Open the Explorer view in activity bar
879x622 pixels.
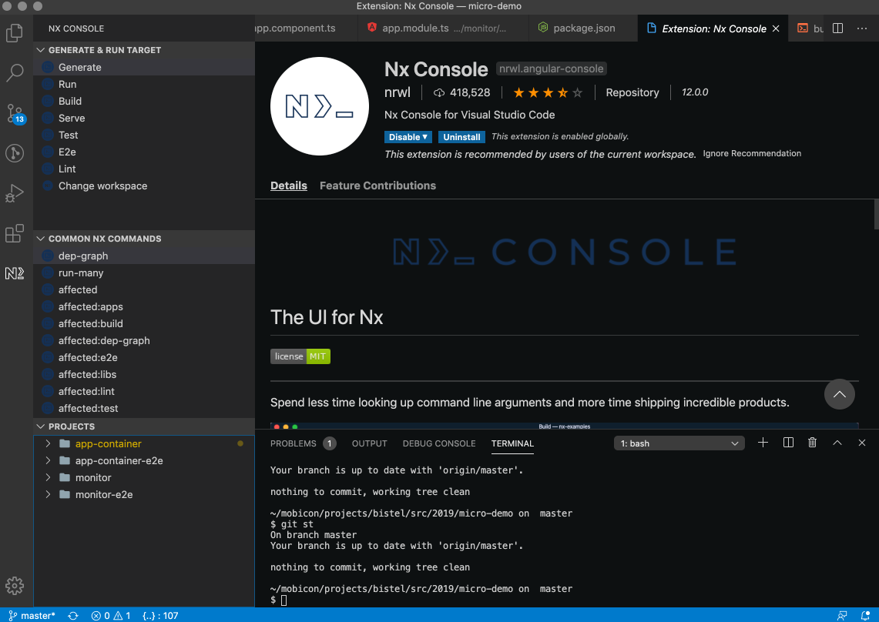point(15,33)
